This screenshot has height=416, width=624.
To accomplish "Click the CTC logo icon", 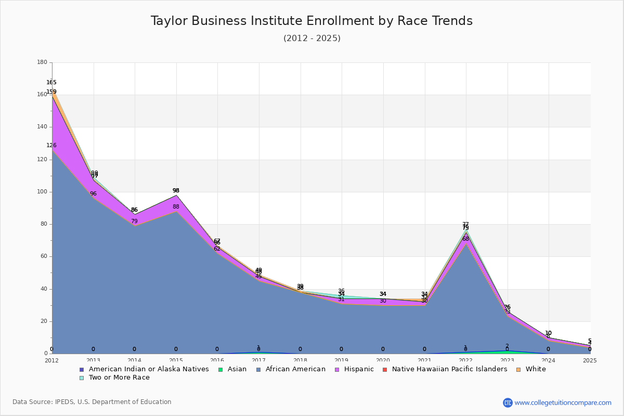I will coord(508,402).
